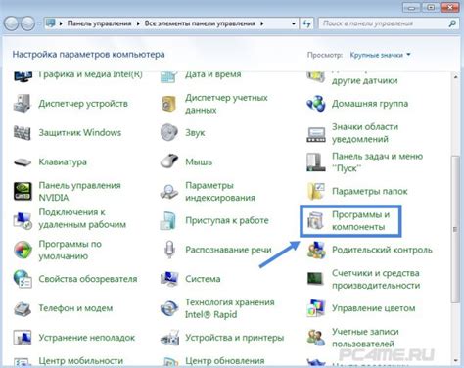
Task: Go back with the Back arrow button
Action: (x=11, y=23)
